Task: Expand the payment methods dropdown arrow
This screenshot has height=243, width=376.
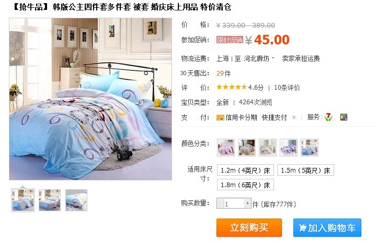Action: pyautogui.click(x=294, y=117)
